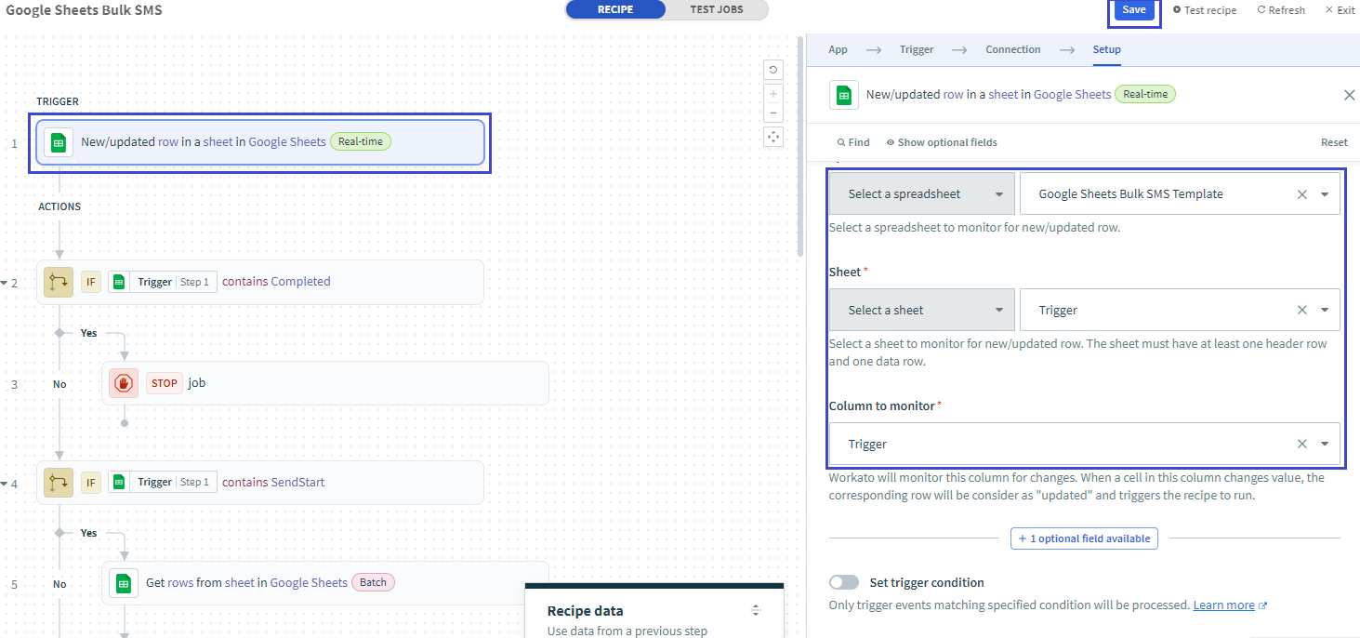Click the Google Sheets datapill icon in step 2 condition

tap(119, 282)
